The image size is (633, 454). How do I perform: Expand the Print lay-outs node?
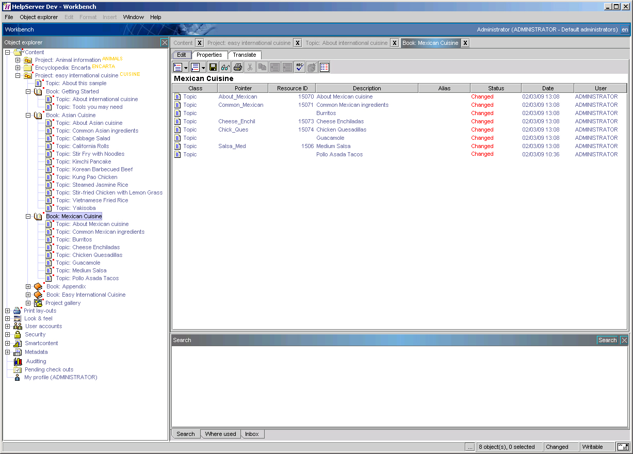click(x=7, y=311)
